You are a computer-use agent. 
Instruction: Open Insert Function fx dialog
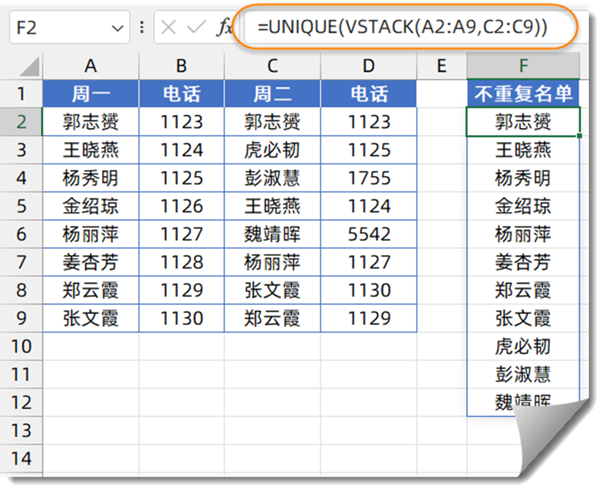(x=224, y=28)
